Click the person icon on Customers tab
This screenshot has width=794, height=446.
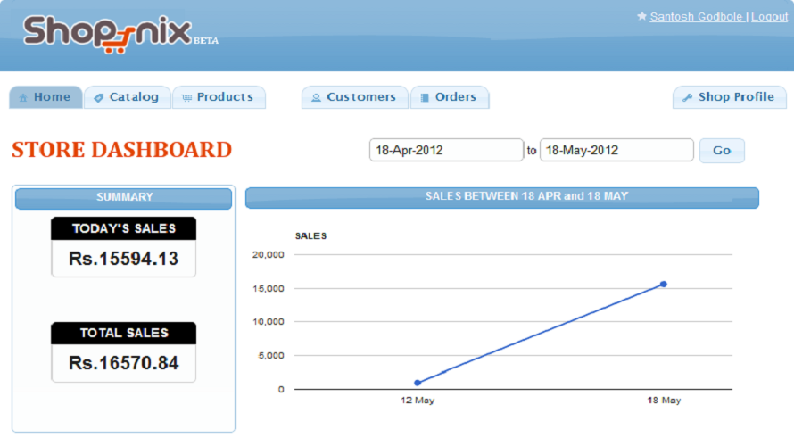316,98
